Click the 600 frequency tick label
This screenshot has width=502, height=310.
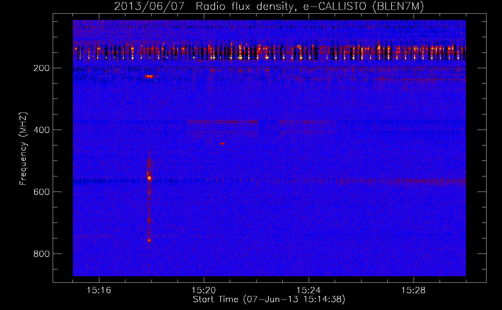[42, 192]
